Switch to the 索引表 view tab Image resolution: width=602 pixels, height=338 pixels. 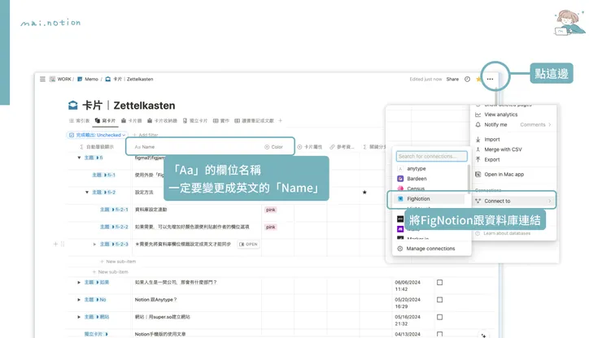tap(79, 120)
